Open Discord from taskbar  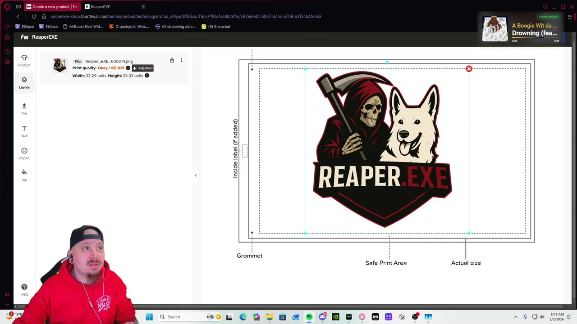(x=322, y=317)
